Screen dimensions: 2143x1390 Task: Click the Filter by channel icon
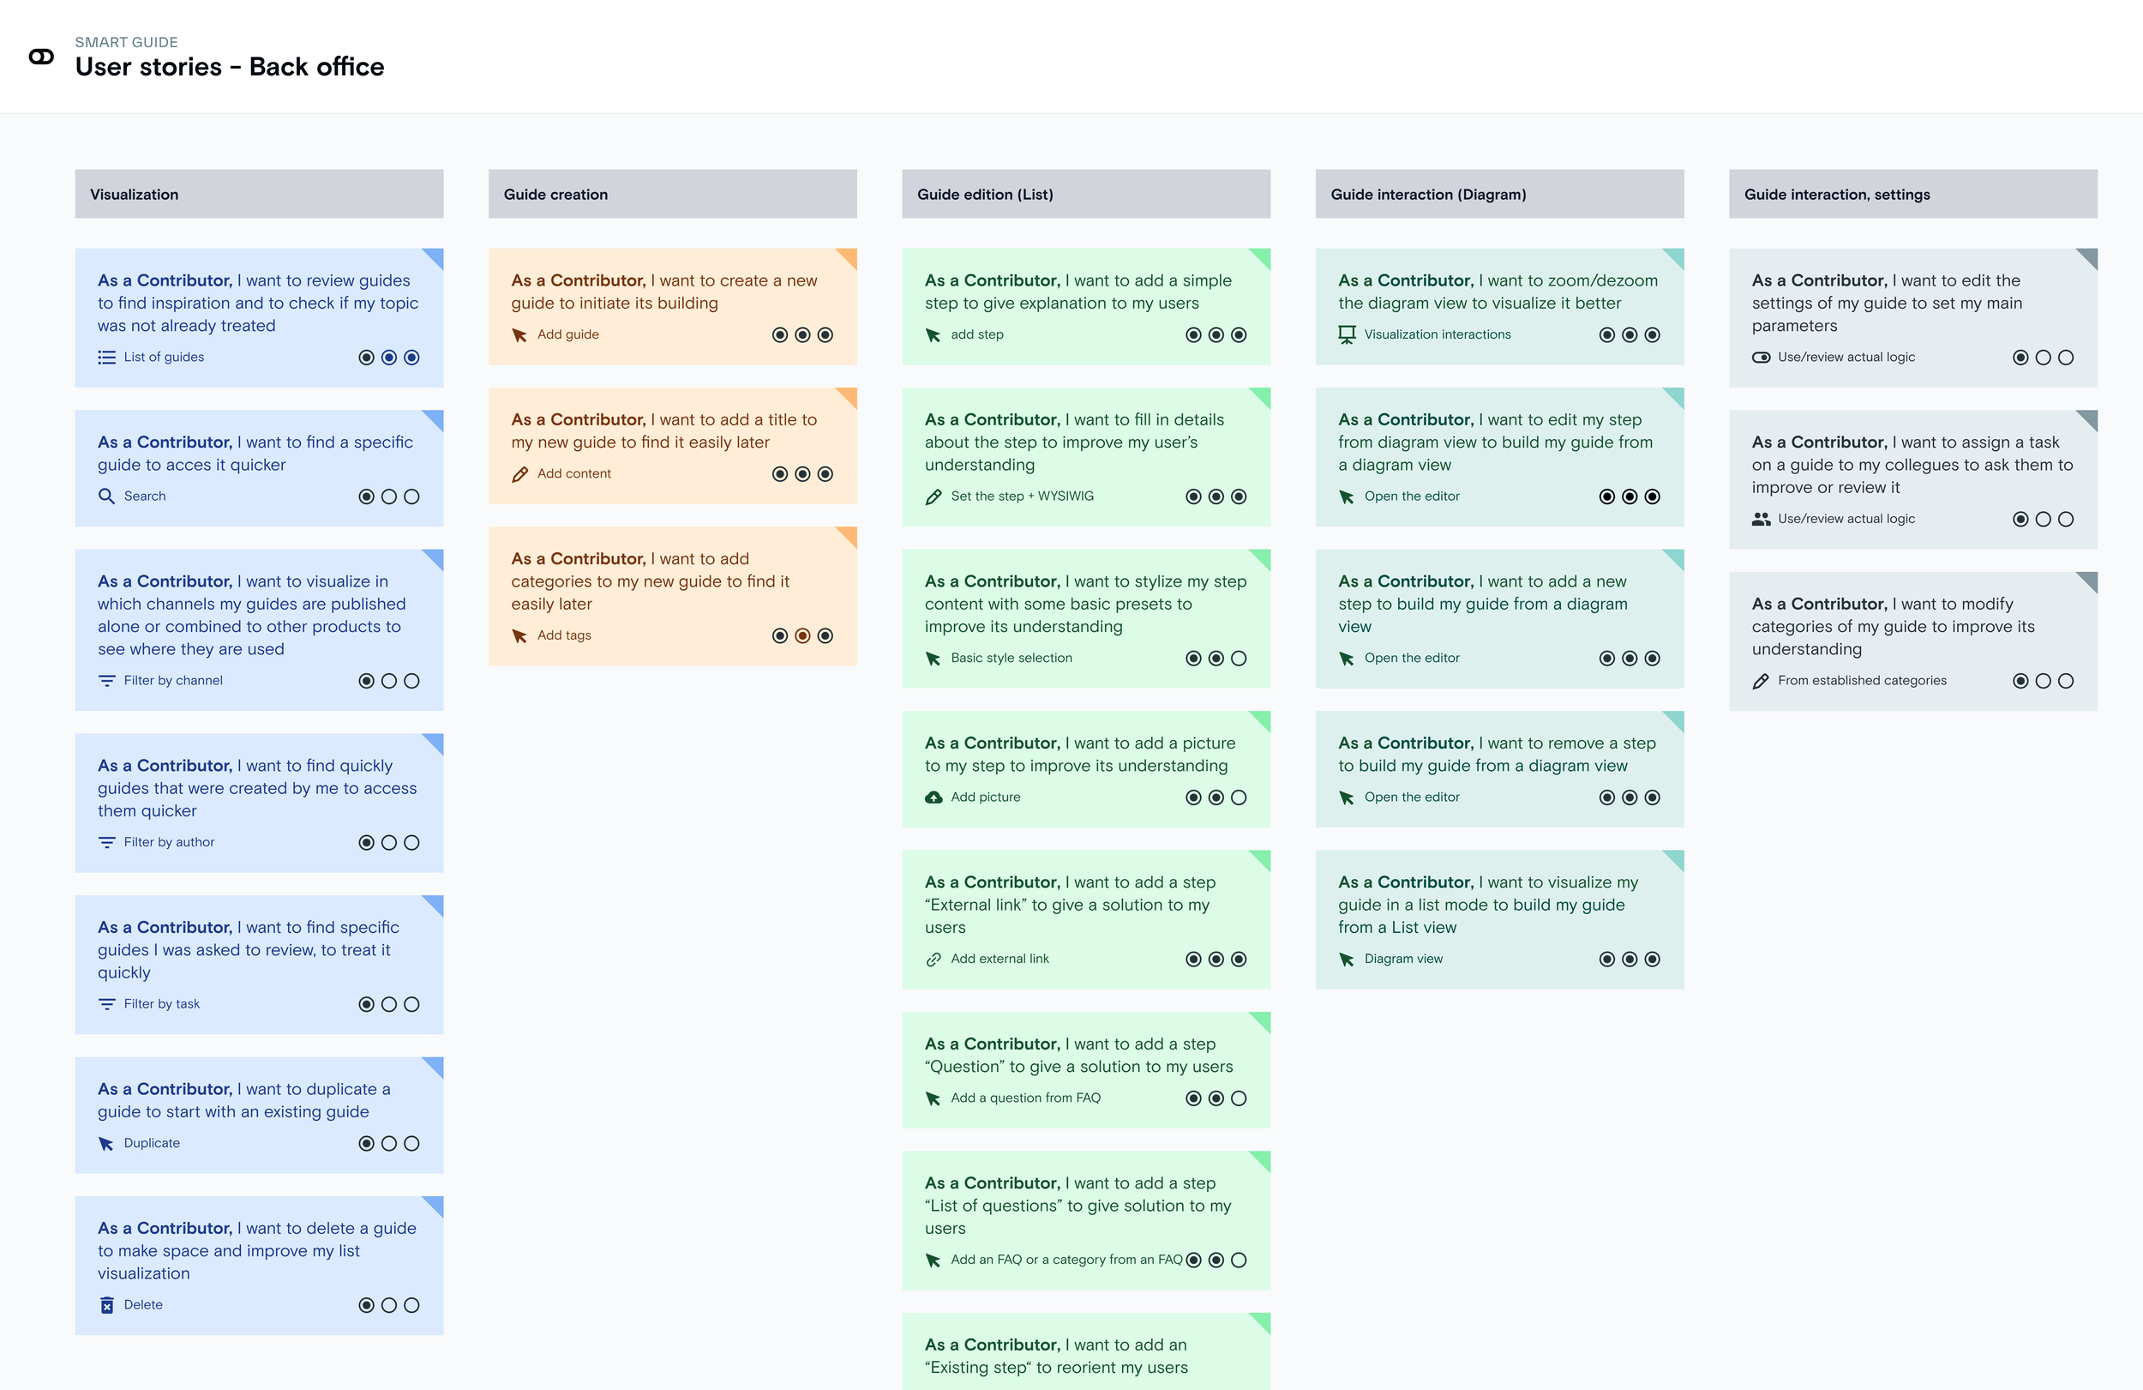pos(106,681)
